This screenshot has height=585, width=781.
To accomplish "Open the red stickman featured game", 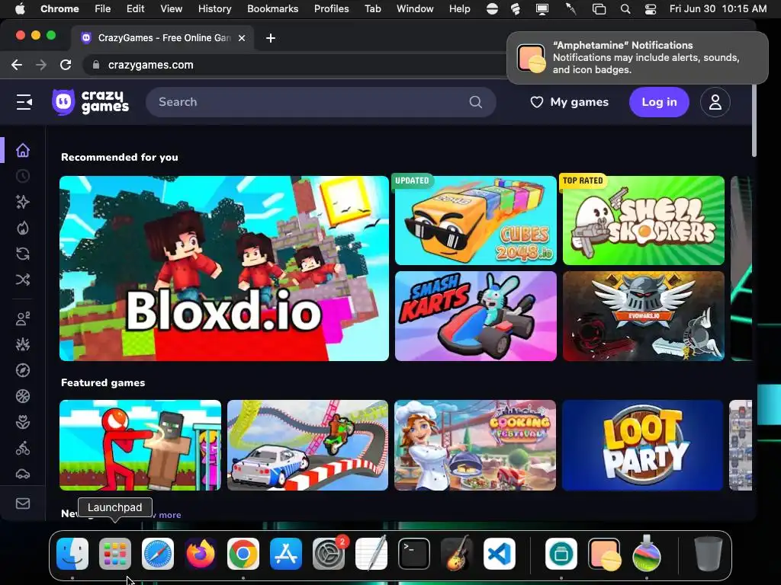I will tap(140, 445).
